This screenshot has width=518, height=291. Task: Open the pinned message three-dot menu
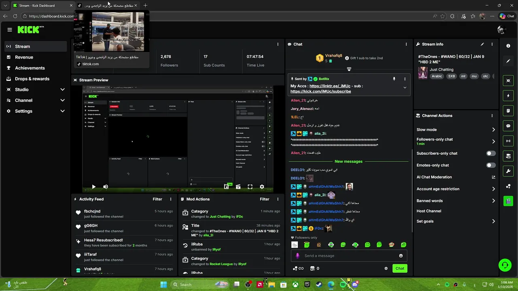pos(405,79)
